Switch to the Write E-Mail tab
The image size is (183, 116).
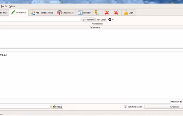pyautogui.click(x=19, y=13)
